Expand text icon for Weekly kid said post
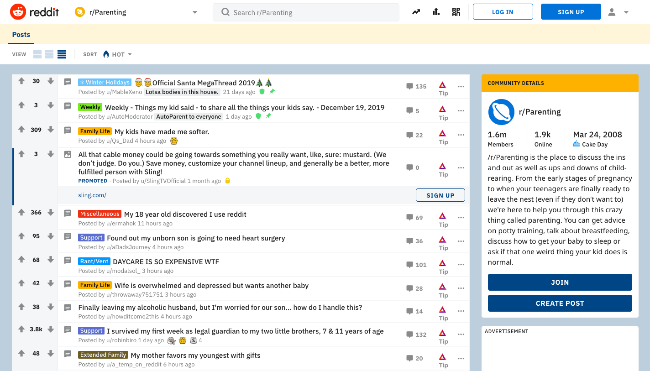The image size is (650, 371). click(x=68, y=106)
